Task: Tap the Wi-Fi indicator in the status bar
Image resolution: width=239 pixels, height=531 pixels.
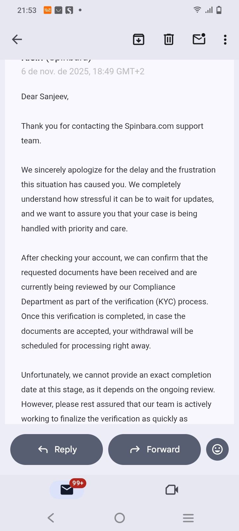Action: point(197,10)
